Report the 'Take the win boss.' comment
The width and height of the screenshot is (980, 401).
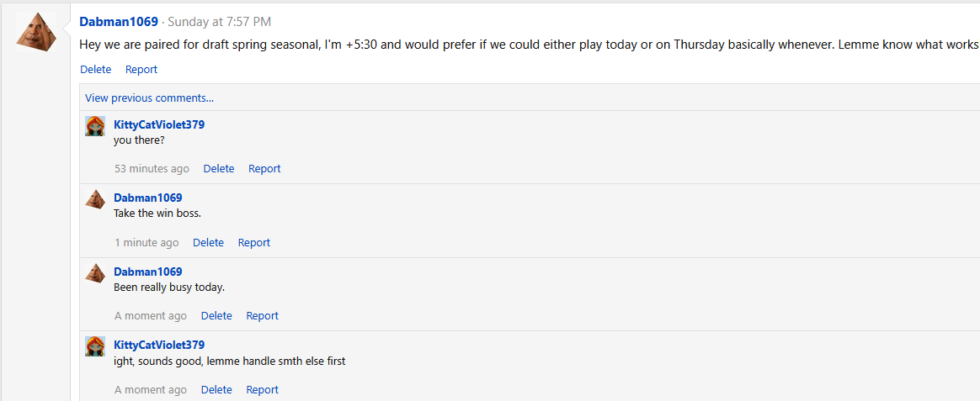254,243
